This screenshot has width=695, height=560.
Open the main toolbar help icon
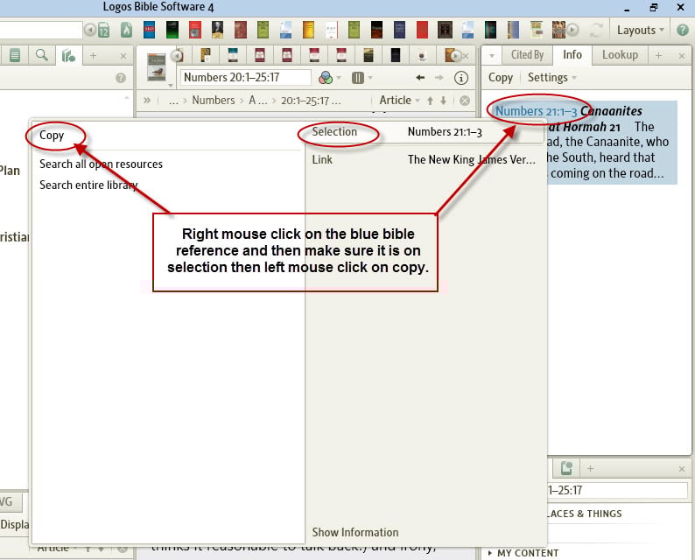point(683,30)
